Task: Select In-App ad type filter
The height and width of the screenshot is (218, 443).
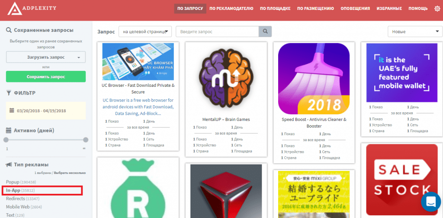Action: 20,191
